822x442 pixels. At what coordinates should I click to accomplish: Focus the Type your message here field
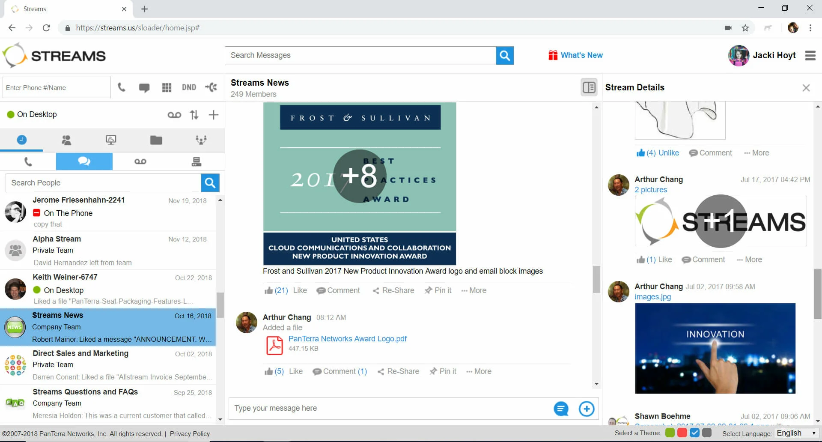[390, 408]
